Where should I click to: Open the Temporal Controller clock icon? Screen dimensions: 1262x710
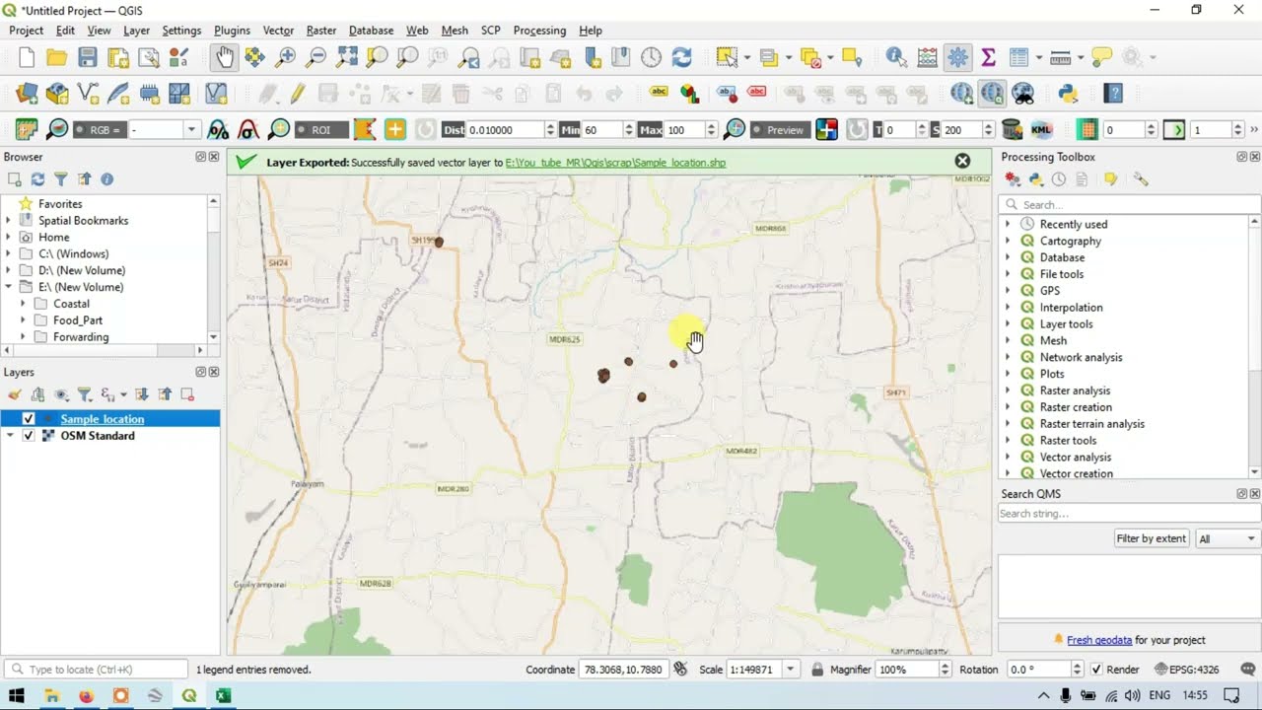(651, 57)
